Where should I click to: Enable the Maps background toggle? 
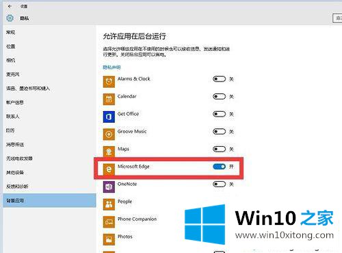[x=219, y=149]
